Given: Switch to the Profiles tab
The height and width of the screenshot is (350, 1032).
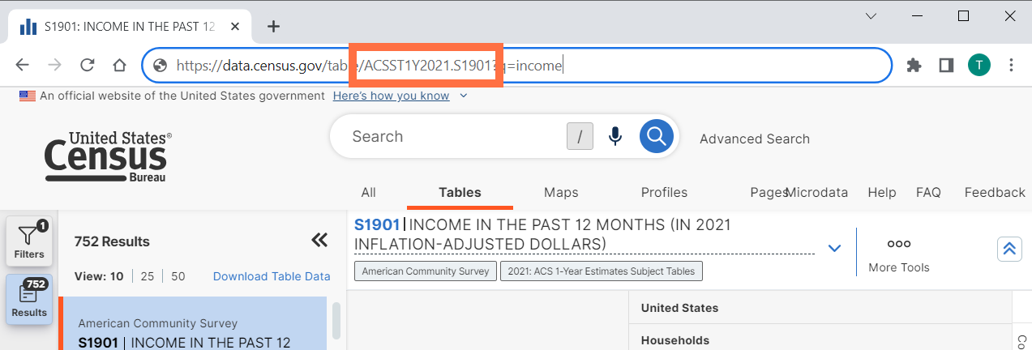Looking at the screenshot, I should tap(664, 192).
